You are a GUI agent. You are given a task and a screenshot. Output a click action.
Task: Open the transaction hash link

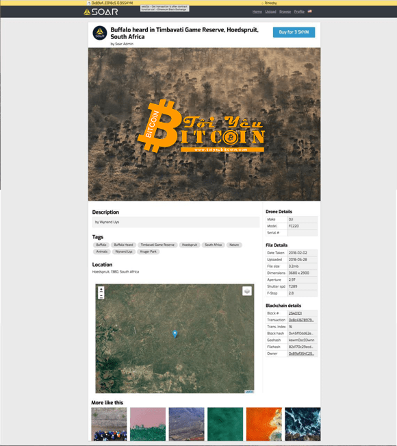click(x=301, y=320)
